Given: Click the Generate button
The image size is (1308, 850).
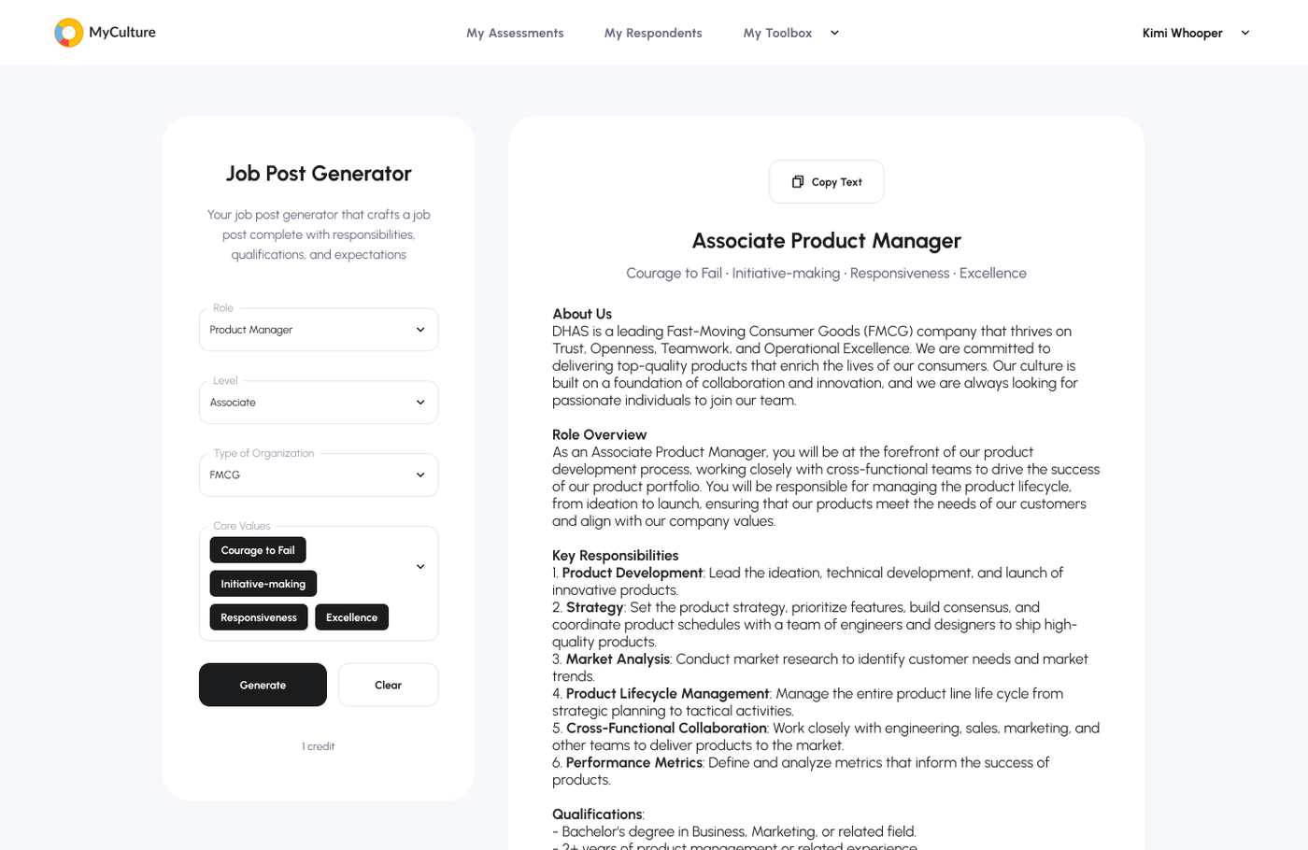Looking at the screenshot, I should pyautogui.click(x=263, y=684).
